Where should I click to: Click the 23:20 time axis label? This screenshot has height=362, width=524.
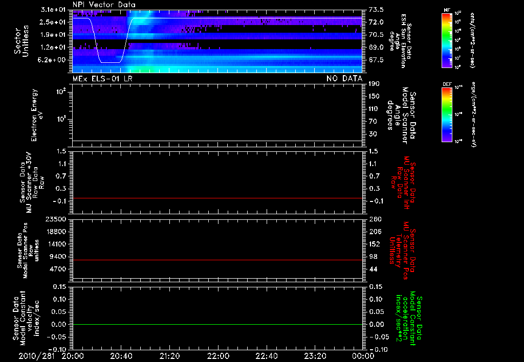coord(315,355)
